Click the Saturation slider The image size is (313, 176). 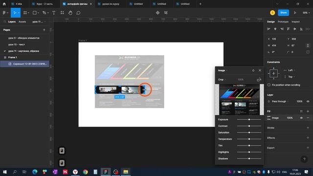tap(249, 132)
